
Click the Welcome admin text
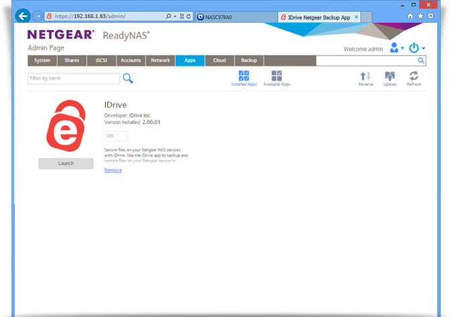[x=363, y=49]
